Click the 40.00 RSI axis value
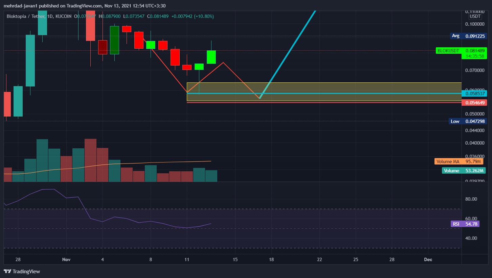This screenshot has width=492, height=278. click(x=471, y=238)
